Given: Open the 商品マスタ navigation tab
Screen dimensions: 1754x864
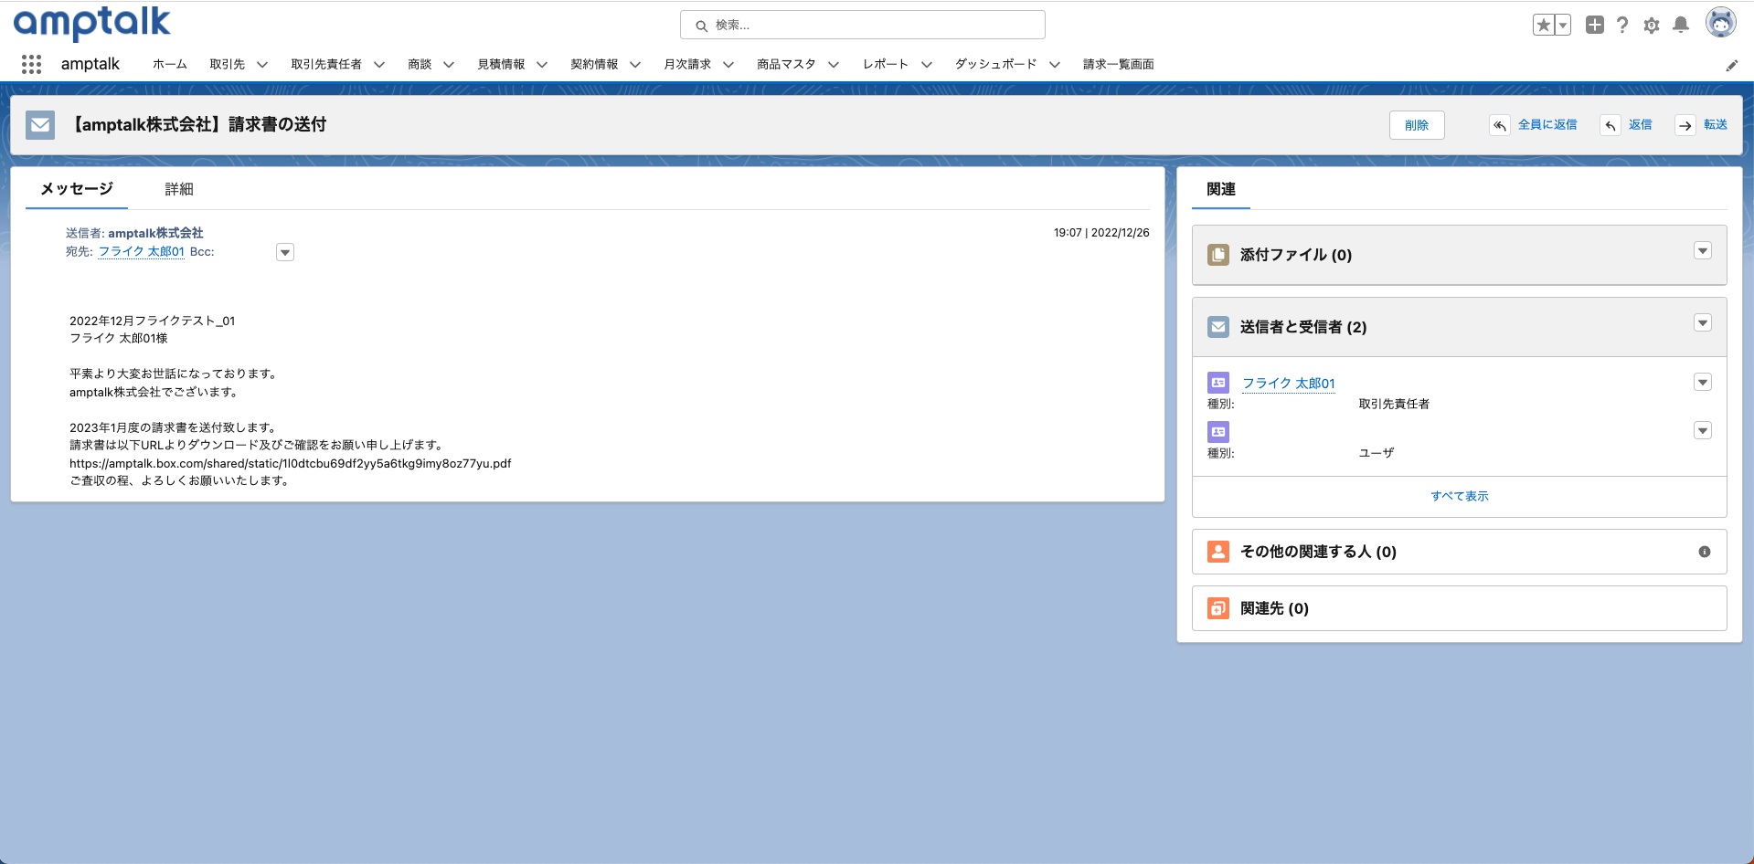Looking at the screenshot, I should pyautogui.click(x=786, y=64).
